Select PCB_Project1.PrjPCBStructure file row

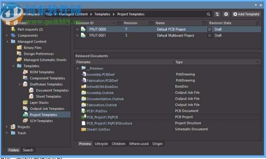(168, 123)
